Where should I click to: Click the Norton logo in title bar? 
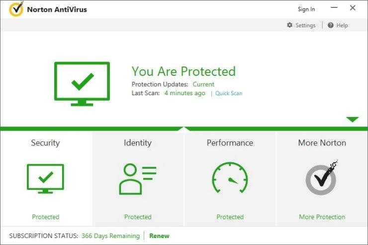[x=16, y=9]
